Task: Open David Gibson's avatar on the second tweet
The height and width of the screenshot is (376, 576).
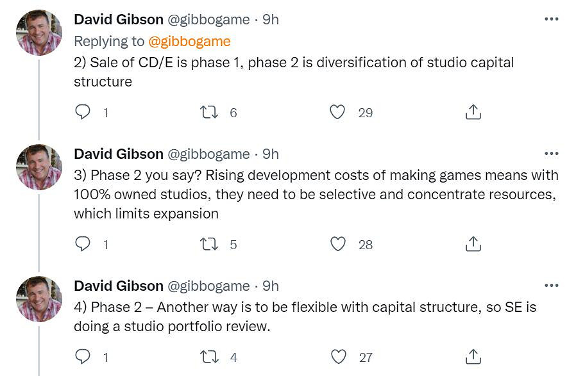Action: 38,167
